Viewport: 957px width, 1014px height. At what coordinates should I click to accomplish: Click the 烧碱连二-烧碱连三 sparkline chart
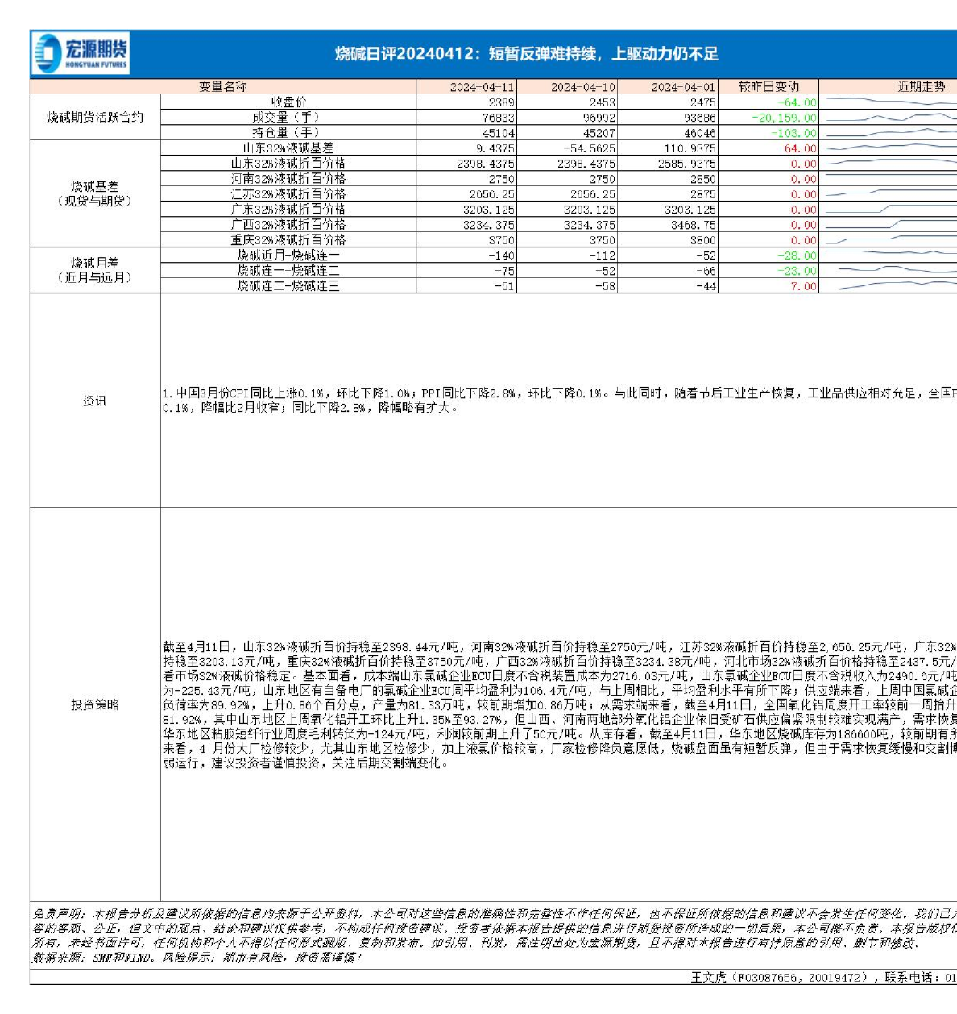(x=890, y=285)
